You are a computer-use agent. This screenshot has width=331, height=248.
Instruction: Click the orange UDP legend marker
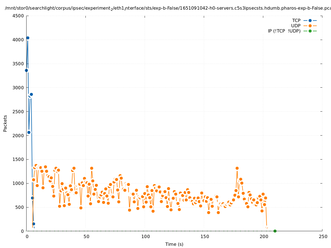[310, 26]
